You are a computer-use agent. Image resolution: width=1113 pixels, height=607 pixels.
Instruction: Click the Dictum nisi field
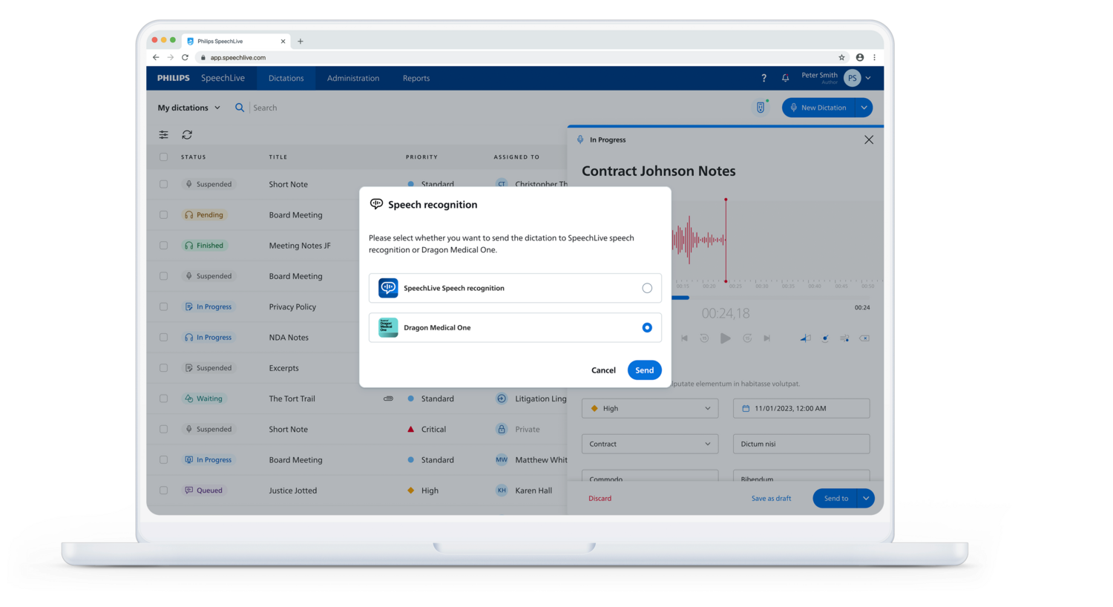click(801, 444)
